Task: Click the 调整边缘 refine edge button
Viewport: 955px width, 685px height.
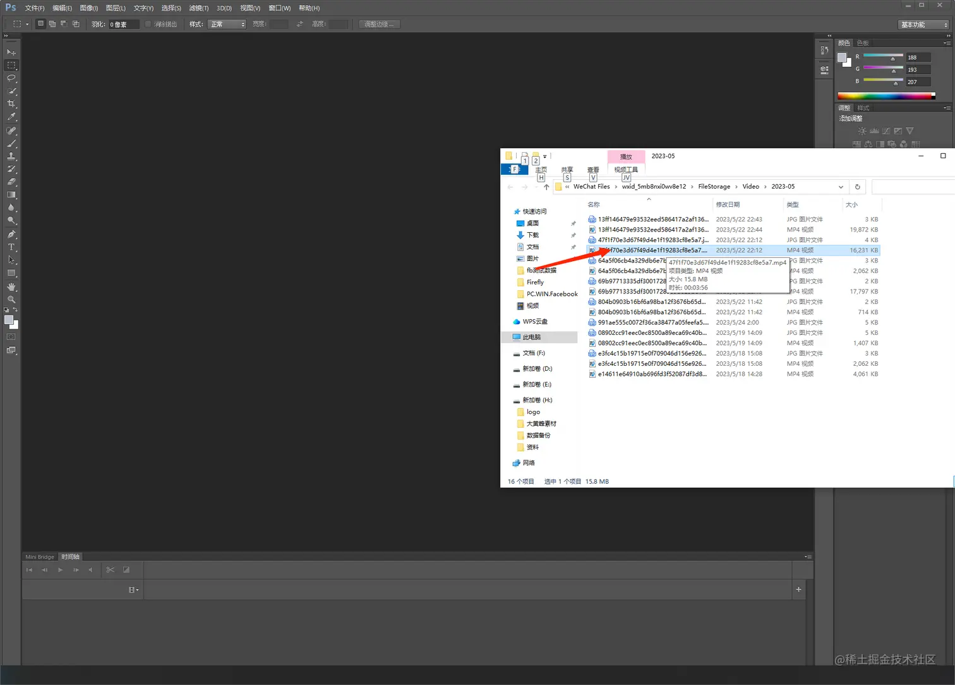Action: [x=379, y=24]
